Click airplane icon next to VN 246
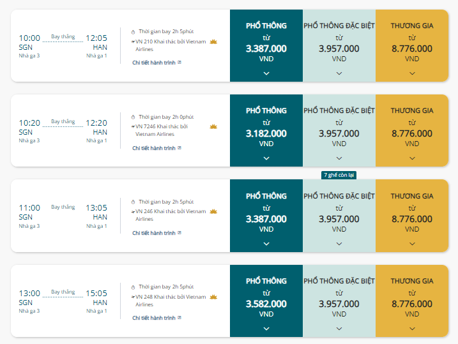The height and width of the screenshot is (344, 458). (x=134, y=211)
